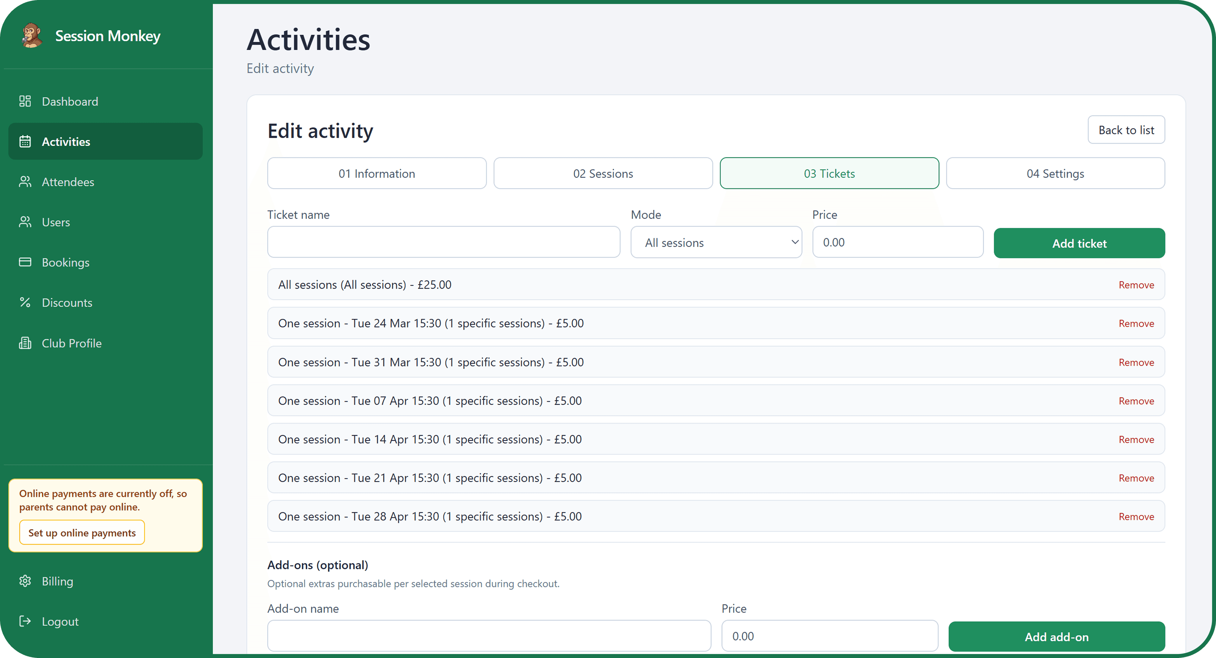This screenshot has width=1216, height=658.
Task: Switch to the 04 Settings tab
Action: 1055,173
